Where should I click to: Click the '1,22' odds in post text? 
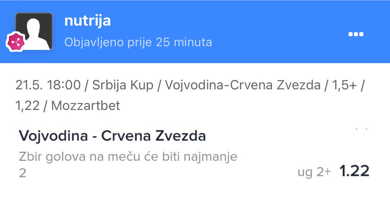[x=27, y=106]
